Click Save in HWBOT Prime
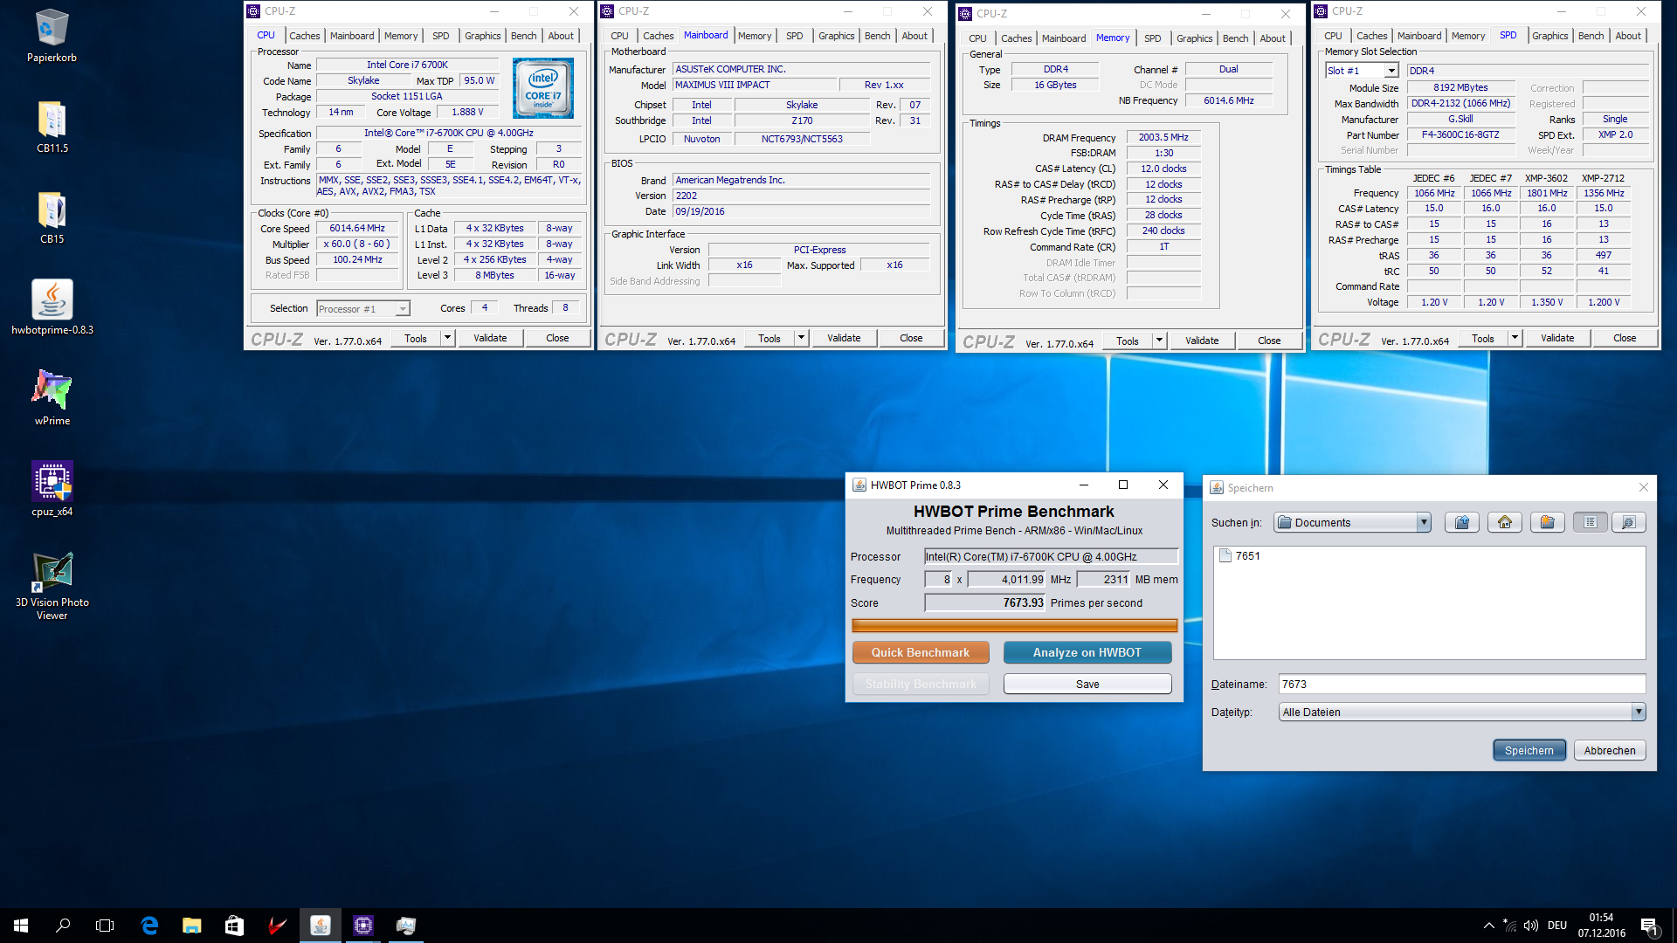 point(1087,684)
